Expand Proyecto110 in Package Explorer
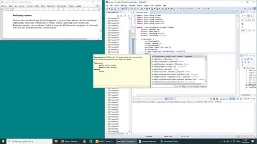Image resolution: width=257 pixels, height=144 pixels. point(107,18)
